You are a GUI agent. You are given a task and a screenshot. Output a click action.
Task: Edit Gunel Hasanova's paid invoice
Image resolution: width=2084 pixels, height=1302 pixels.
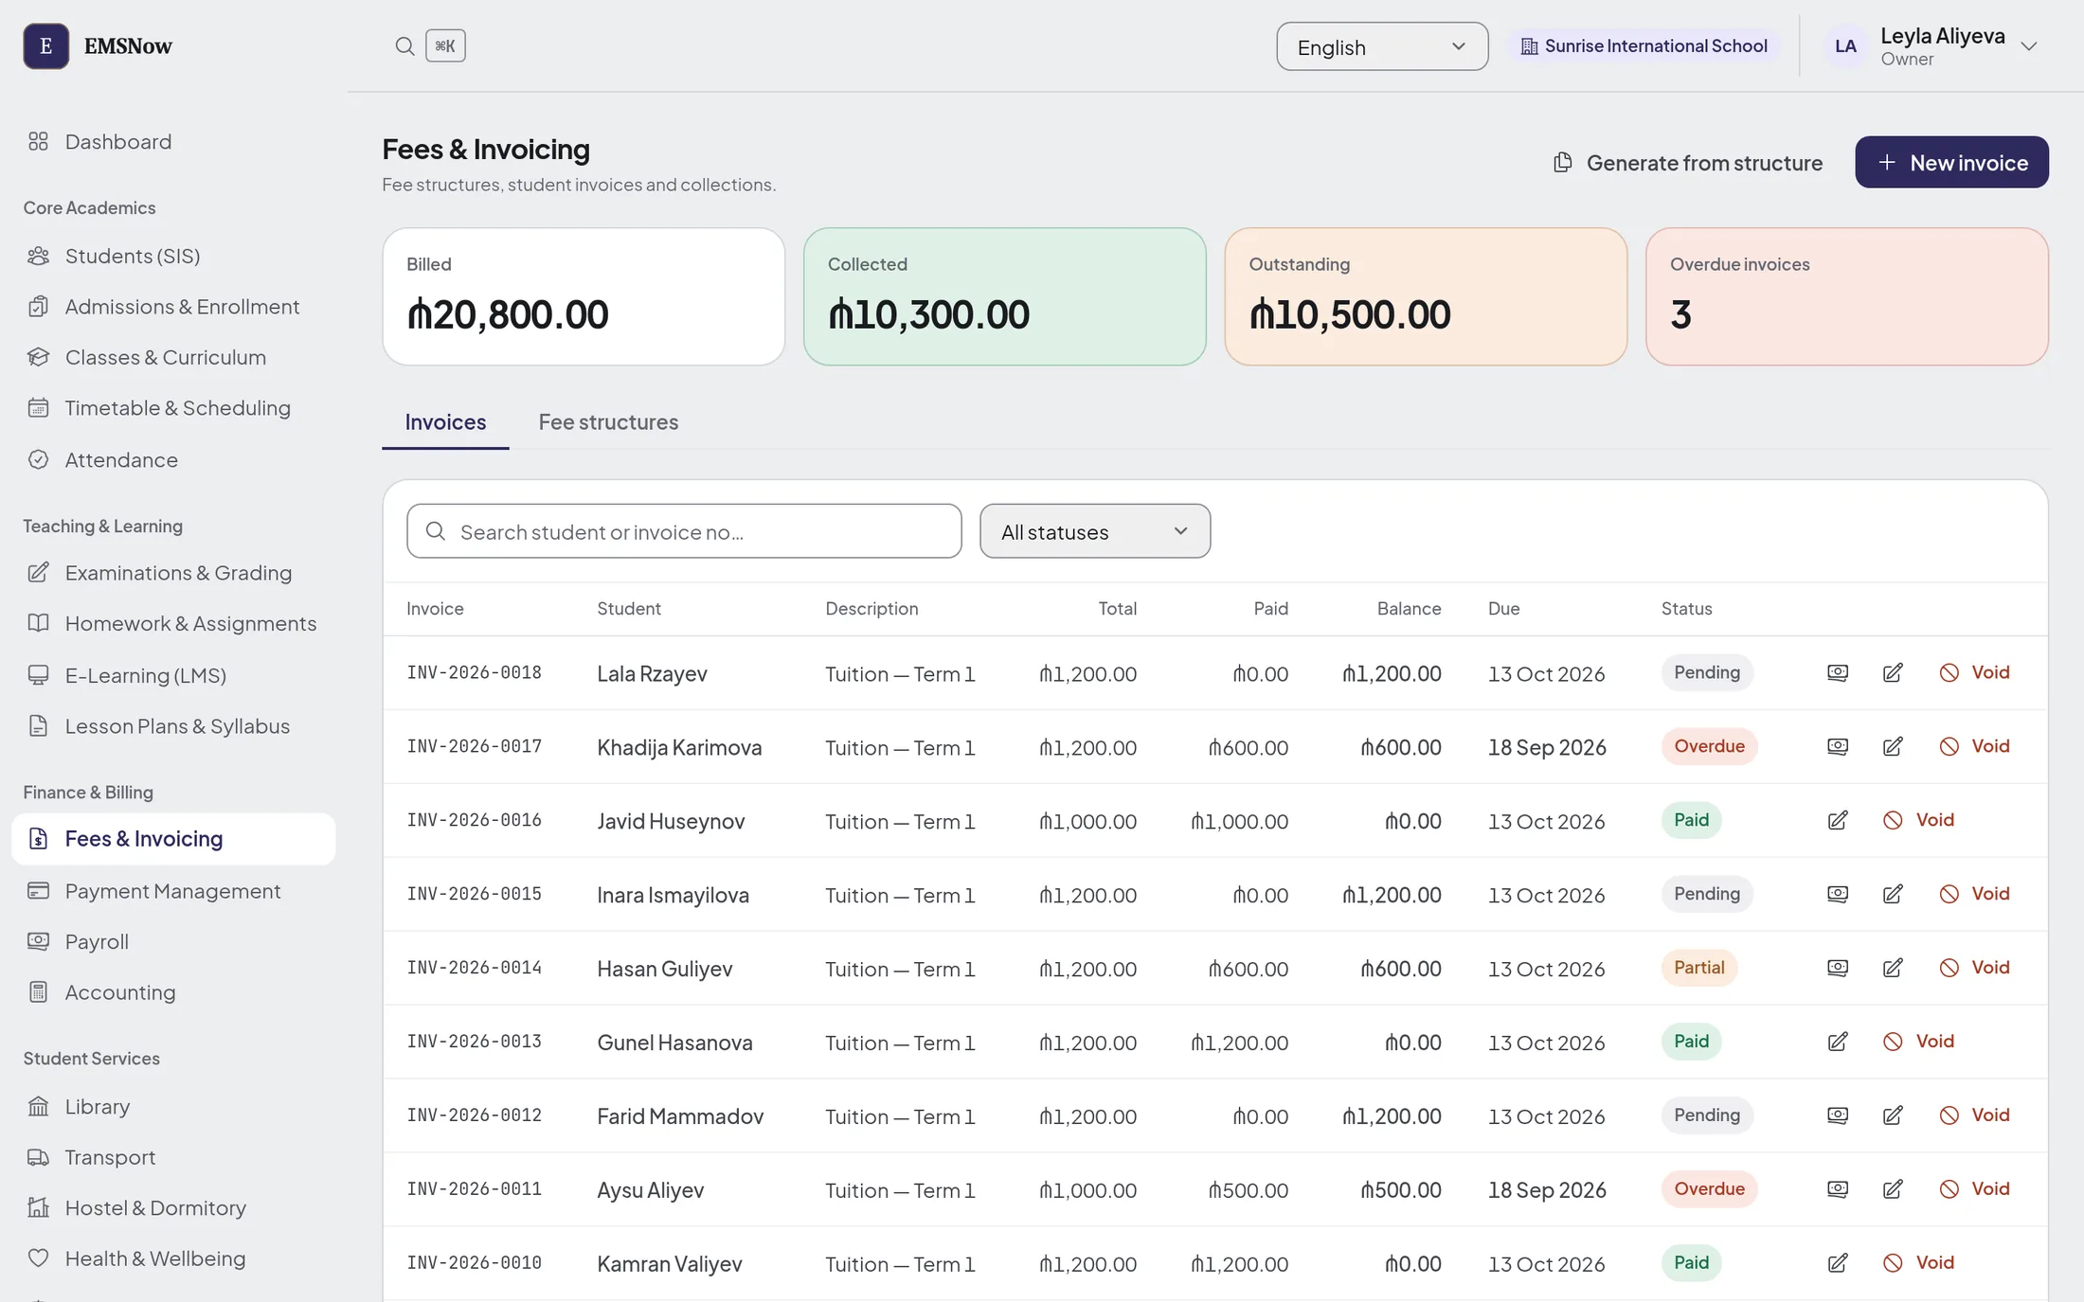tap(1837, 1042)
